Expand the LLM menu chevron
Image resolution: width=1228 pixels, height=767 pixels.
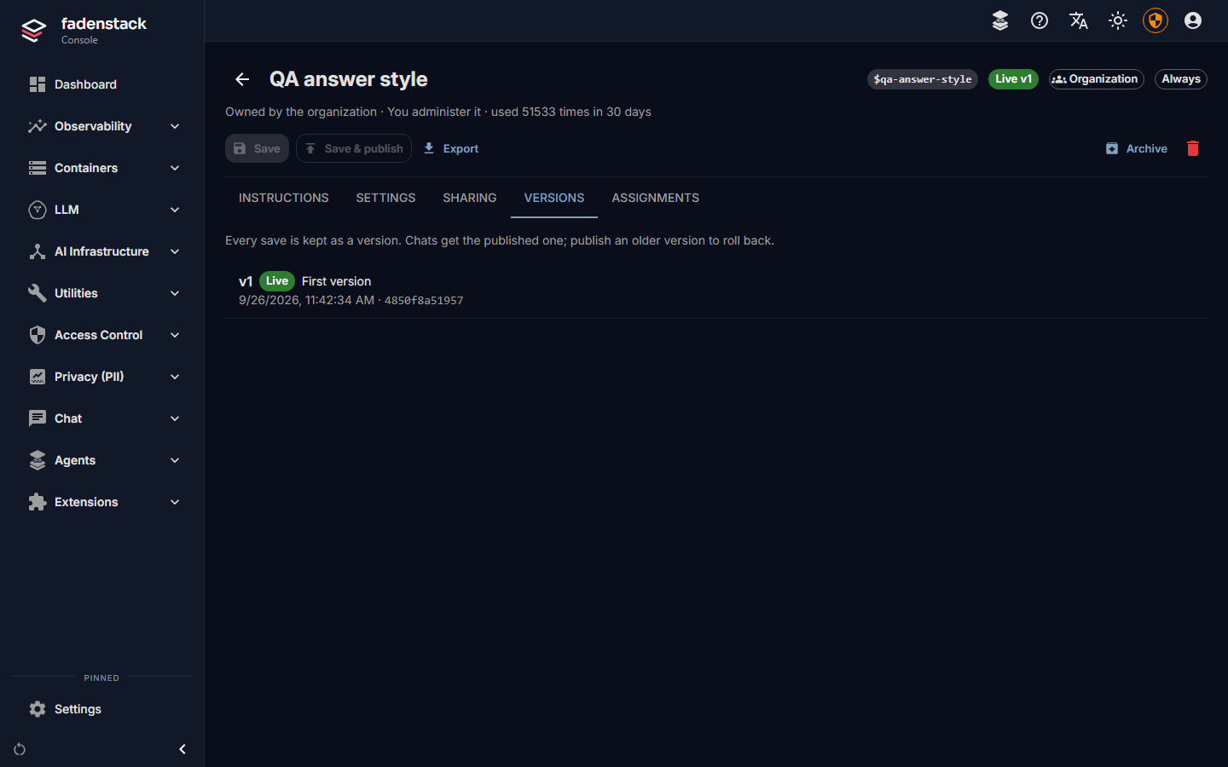tap(175, 210)
